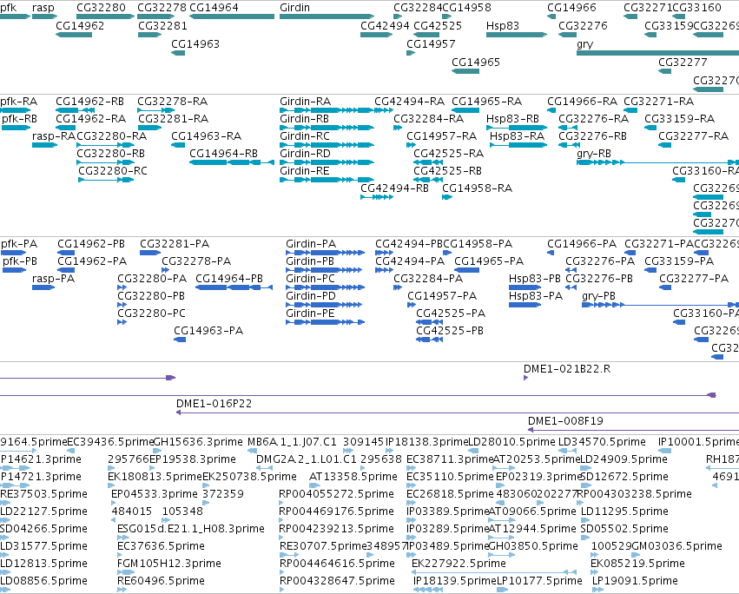Select the CG32284-PA protein label
Image resolution: width=739 pixels, height=594 pixels.
(x=428, y=279)
